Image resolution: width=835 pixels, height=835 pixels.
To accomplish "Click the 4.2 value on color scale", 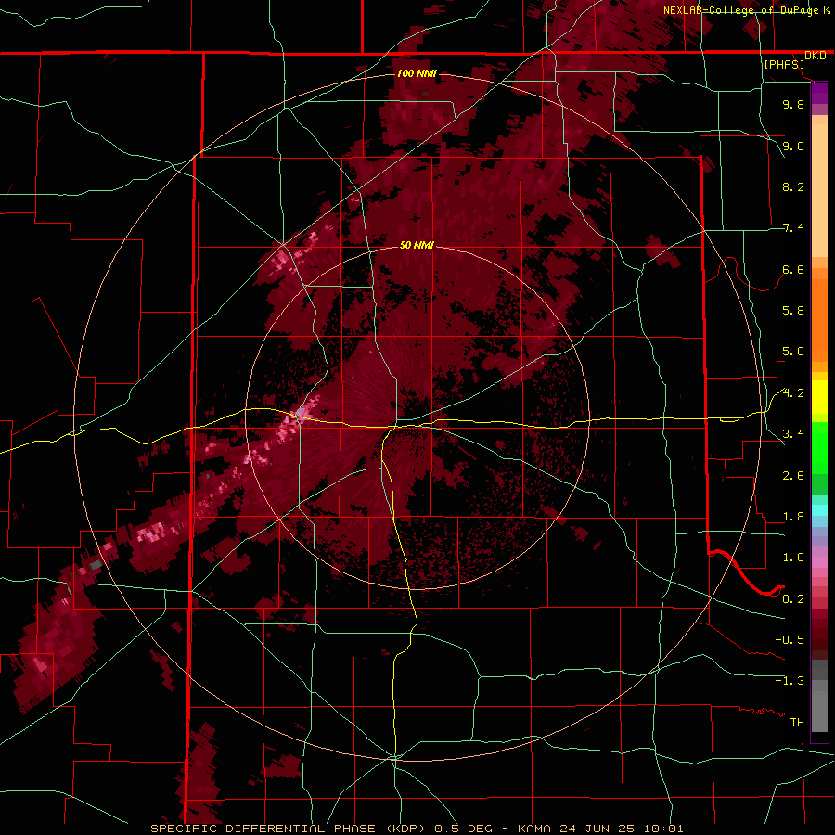I will click(x=793, y=393).
